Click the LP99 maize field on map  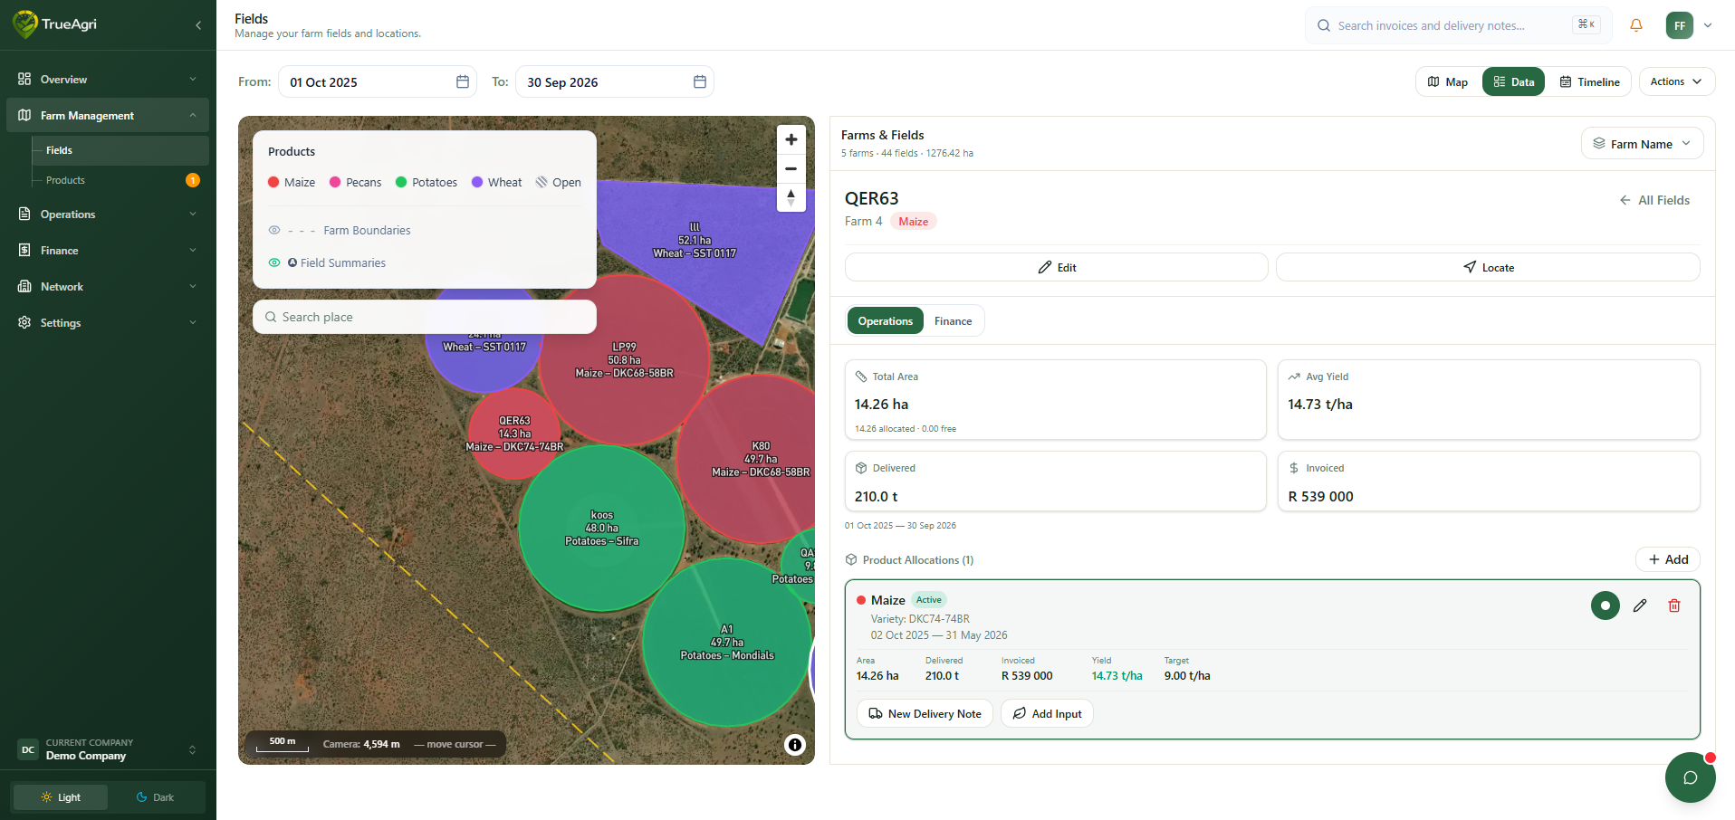click(x=625, y=359)
